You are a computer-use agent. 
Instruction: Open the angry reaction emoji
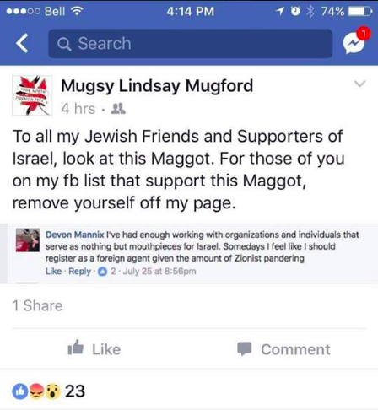click(x=37, y=391)
